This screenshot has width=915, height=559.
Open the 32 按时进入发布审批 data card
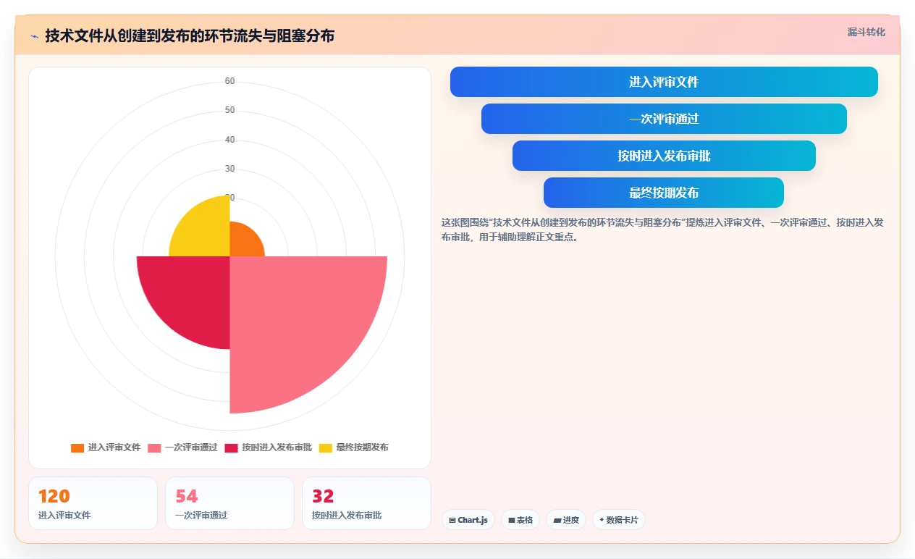point(366,503)
